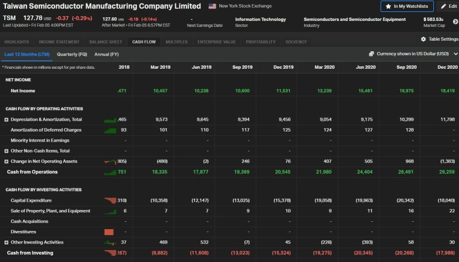
Task: Click the currency coins icon
Action: pos(372,54)
